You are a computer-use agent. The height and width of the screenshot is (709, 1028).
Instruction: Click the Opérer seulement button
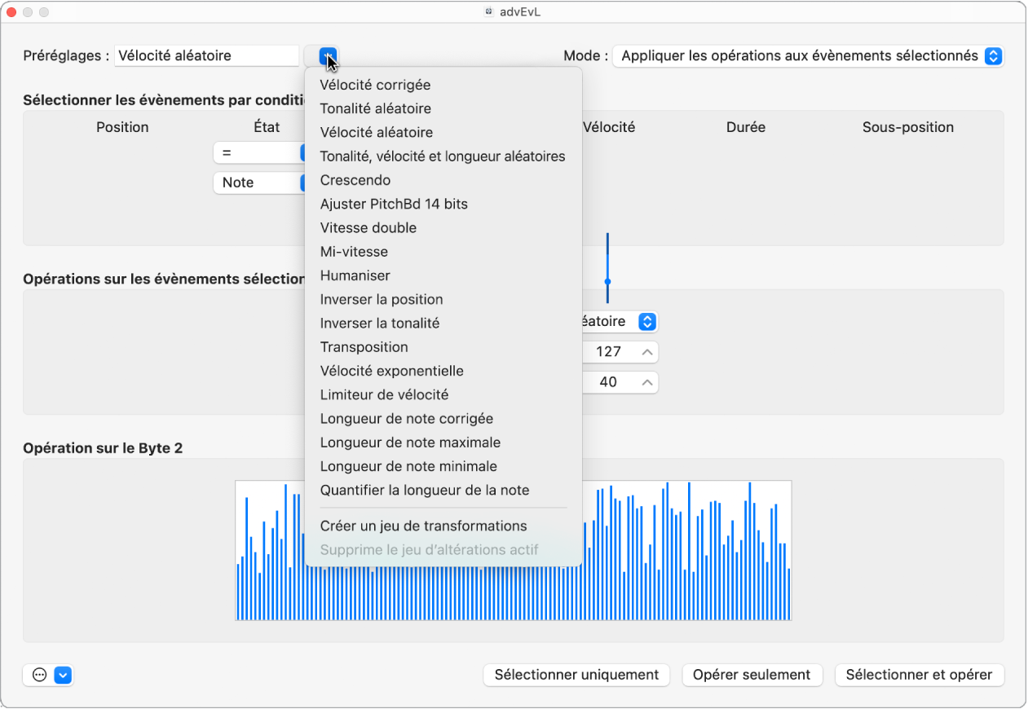coord(751,675)
